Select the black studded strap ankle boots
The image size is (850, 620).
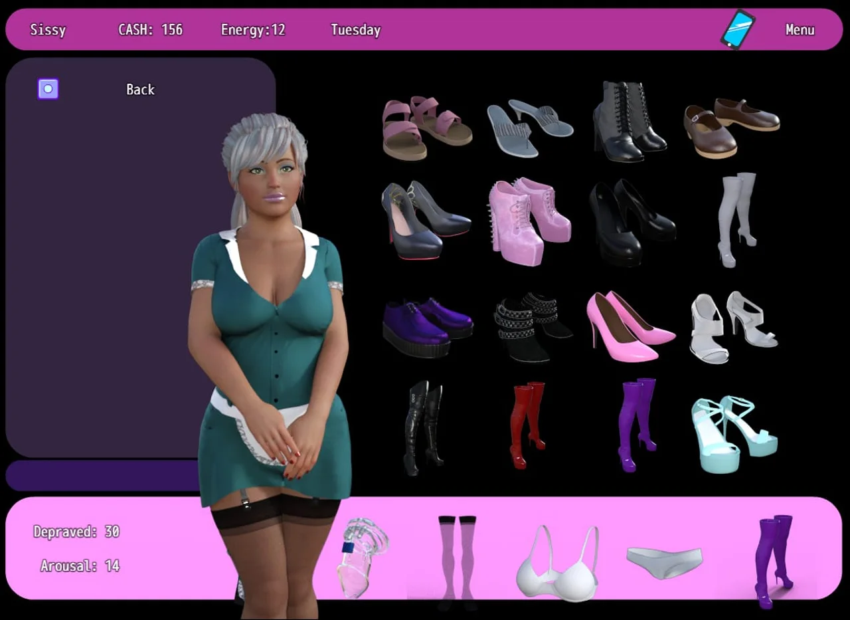pos(533,327)
